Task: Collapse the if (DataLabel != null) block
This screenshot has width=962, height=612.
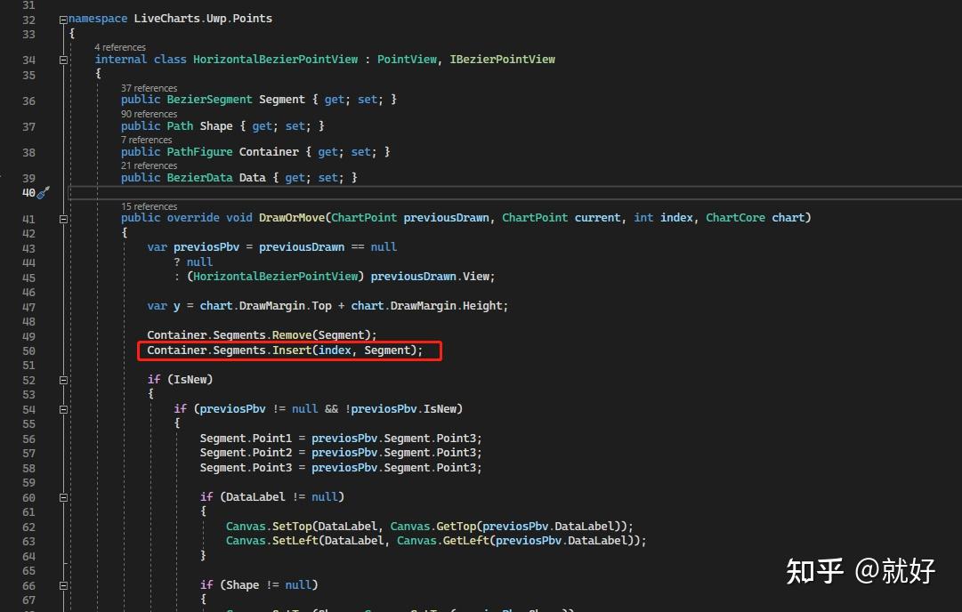Action: 62,496
